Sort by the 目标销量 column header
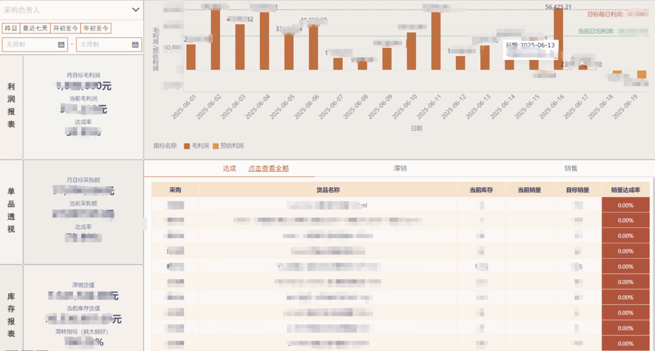This screenshot has height=351, width=655. [x=577, y=190]
